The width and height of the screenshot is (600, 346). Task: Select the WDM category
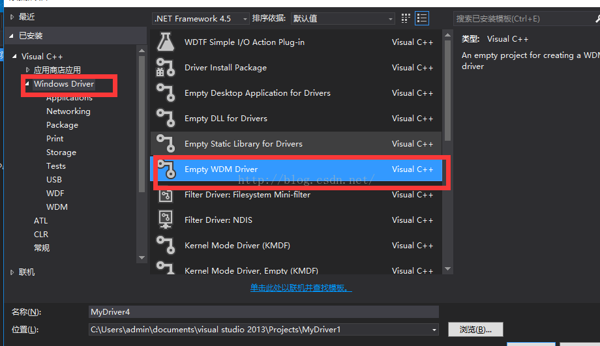57,207
